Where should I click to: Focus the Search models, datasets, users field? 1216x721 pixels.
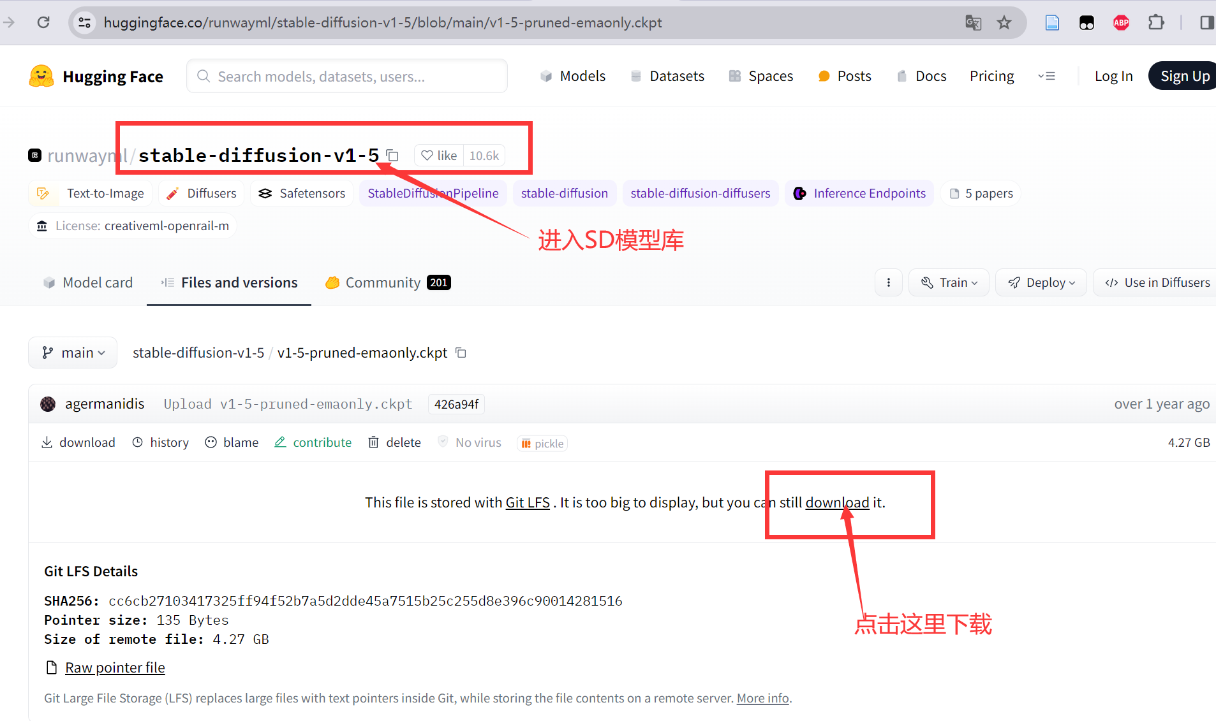(347, 76)
